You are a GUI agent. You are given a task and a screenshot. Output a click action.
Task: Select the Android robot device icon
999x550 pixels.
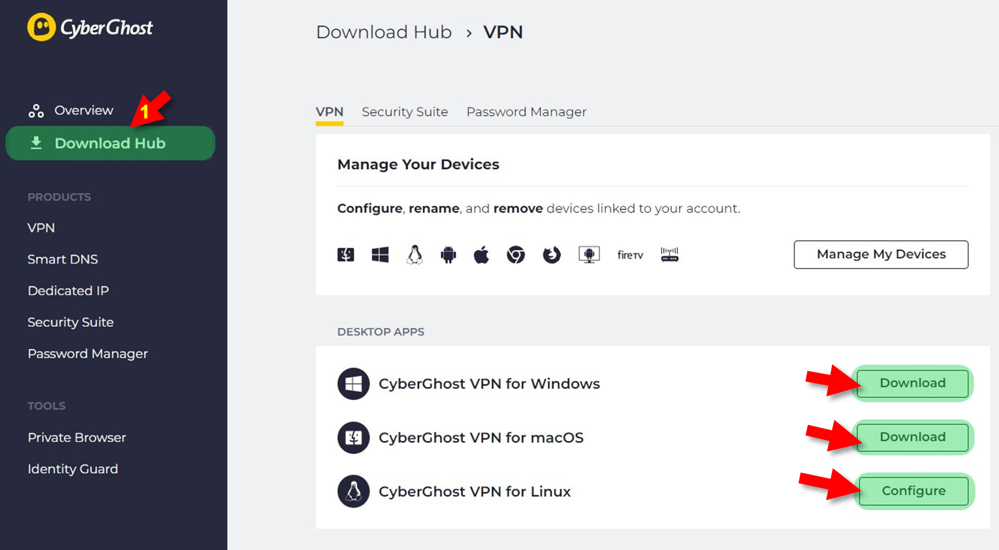[x=448, y=254]
